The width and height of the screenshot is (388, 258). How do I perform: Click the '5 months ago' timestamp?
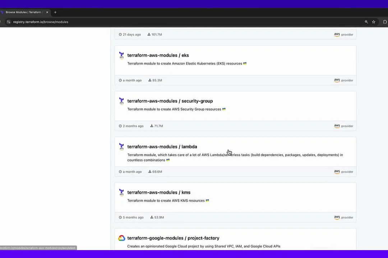point(133,217)
